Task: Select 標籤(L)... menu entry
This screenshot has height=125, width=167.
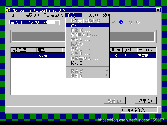Action: [x=87, y=40]
